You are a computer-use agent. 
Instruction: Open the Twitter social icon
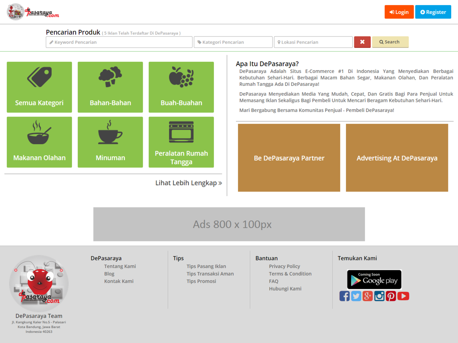pyautogui.click(x=356, y=296)
